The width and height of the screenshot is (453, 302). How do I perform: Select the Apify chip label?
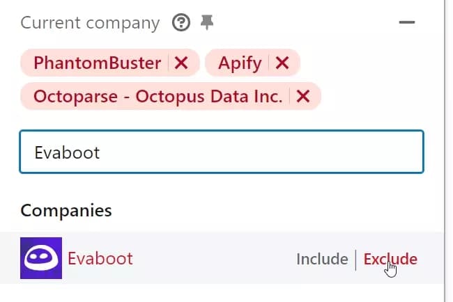pyautogui.click(x=240, y=63)
